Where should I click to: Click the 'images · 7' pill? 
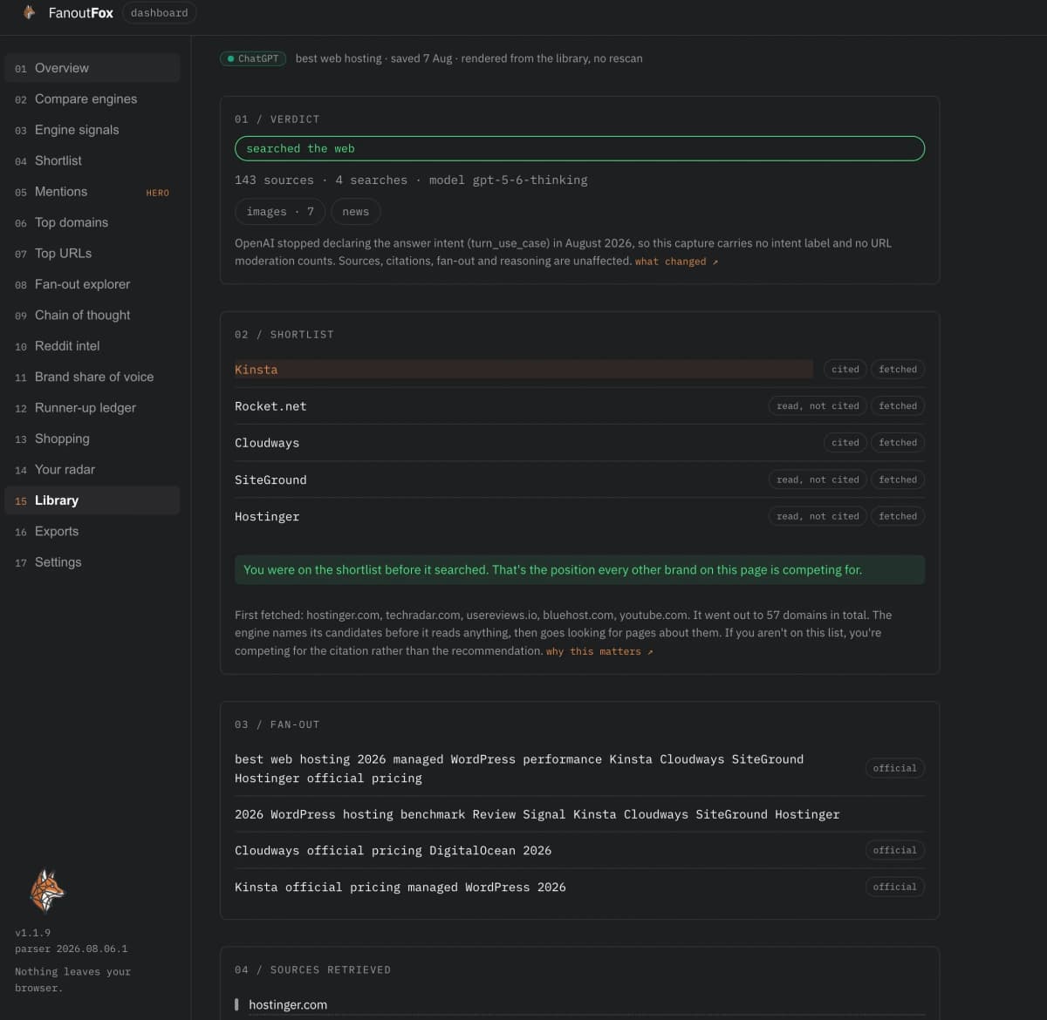(x=280, y=212)
